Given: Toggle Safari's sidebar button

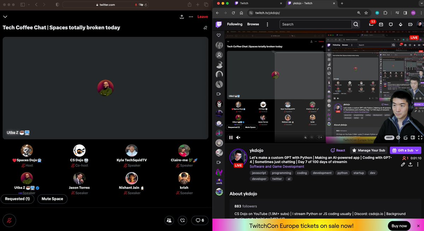Looking at the screenshot, I should 23,5.
